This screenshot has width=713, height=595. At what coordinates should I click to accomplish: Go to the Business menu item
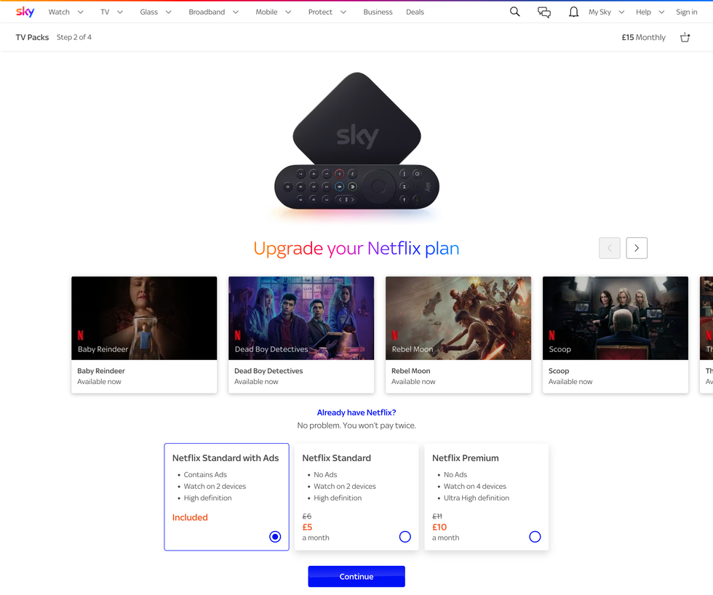pyautogui.click(x=378, y=12)
